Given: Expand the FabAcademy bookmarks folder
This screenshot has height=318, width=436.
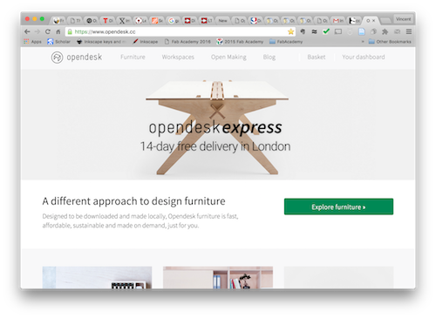Looking at the screenshot, I should (286, 42).
